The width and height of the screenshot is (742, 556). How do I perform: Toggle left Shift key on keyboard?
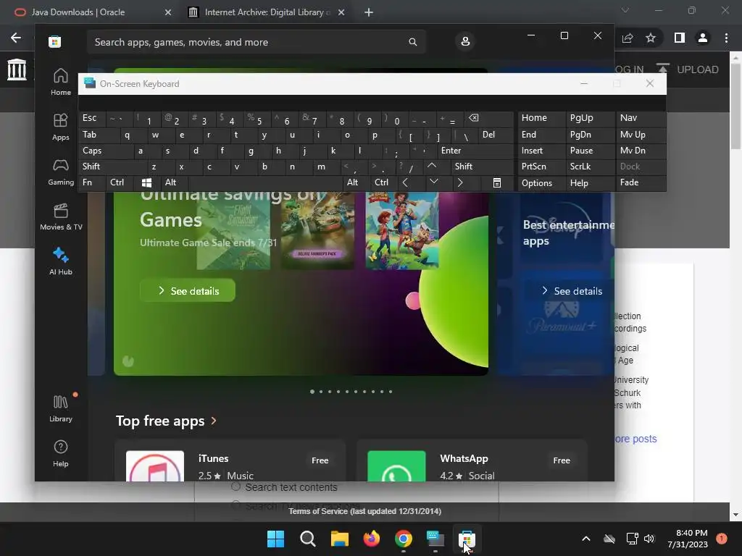[112, 166]
